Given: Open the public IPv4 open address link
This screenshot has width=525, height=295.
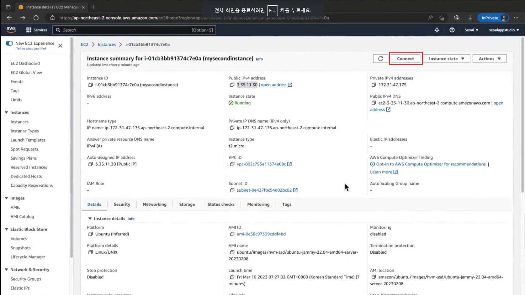Looking at the screenshot, I should click(x=276, y=85).
